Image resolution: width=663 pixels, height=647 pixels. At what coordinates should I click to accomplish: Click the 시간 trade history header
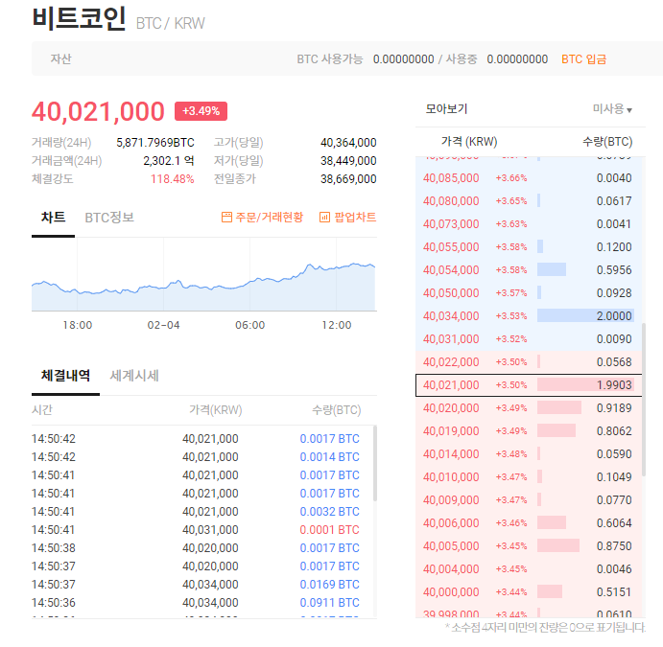point(42,409)
